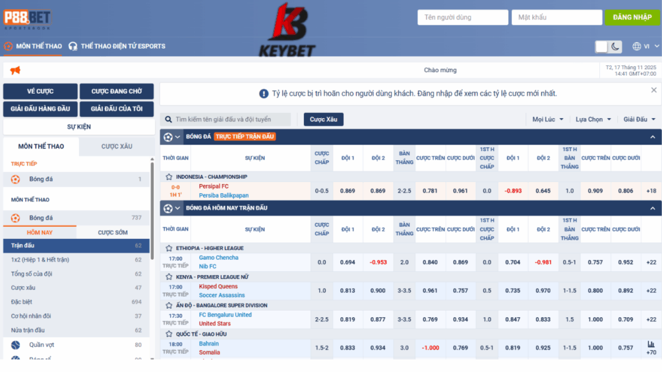Click the statistics chart icon for Bahrain match
The height and width of the screenshot is (372, 662).
(x=651, y=345)
